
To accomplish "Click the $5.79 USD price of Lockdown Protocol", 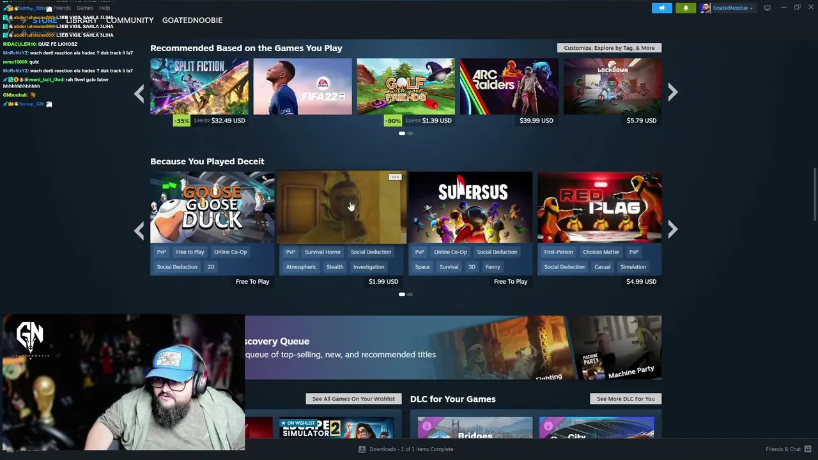I will point(642,120).
